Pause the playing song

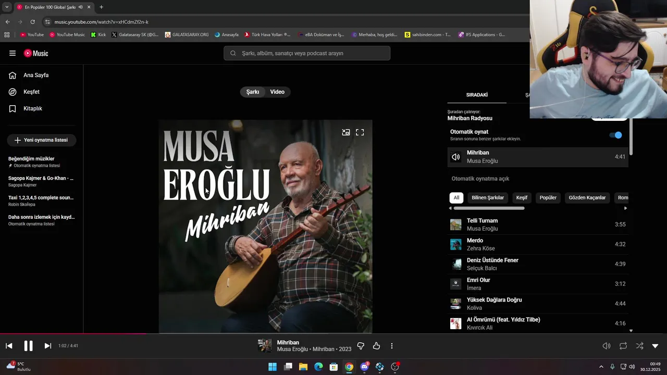[x=28, y=346]
